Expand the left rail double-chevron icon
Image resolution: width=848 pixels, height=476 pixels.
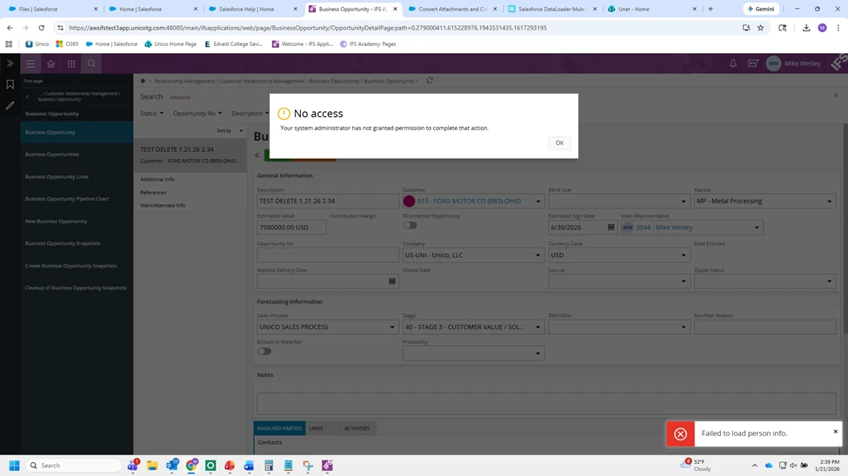[10, 63]
